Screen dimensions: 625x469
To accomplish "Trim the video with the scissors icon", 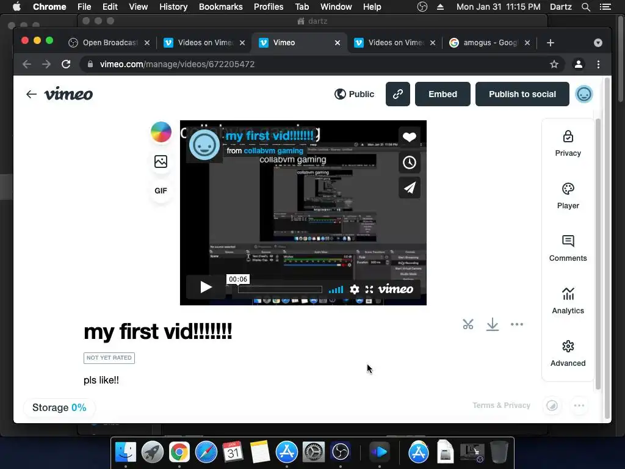I will click(x=468, y=324).
